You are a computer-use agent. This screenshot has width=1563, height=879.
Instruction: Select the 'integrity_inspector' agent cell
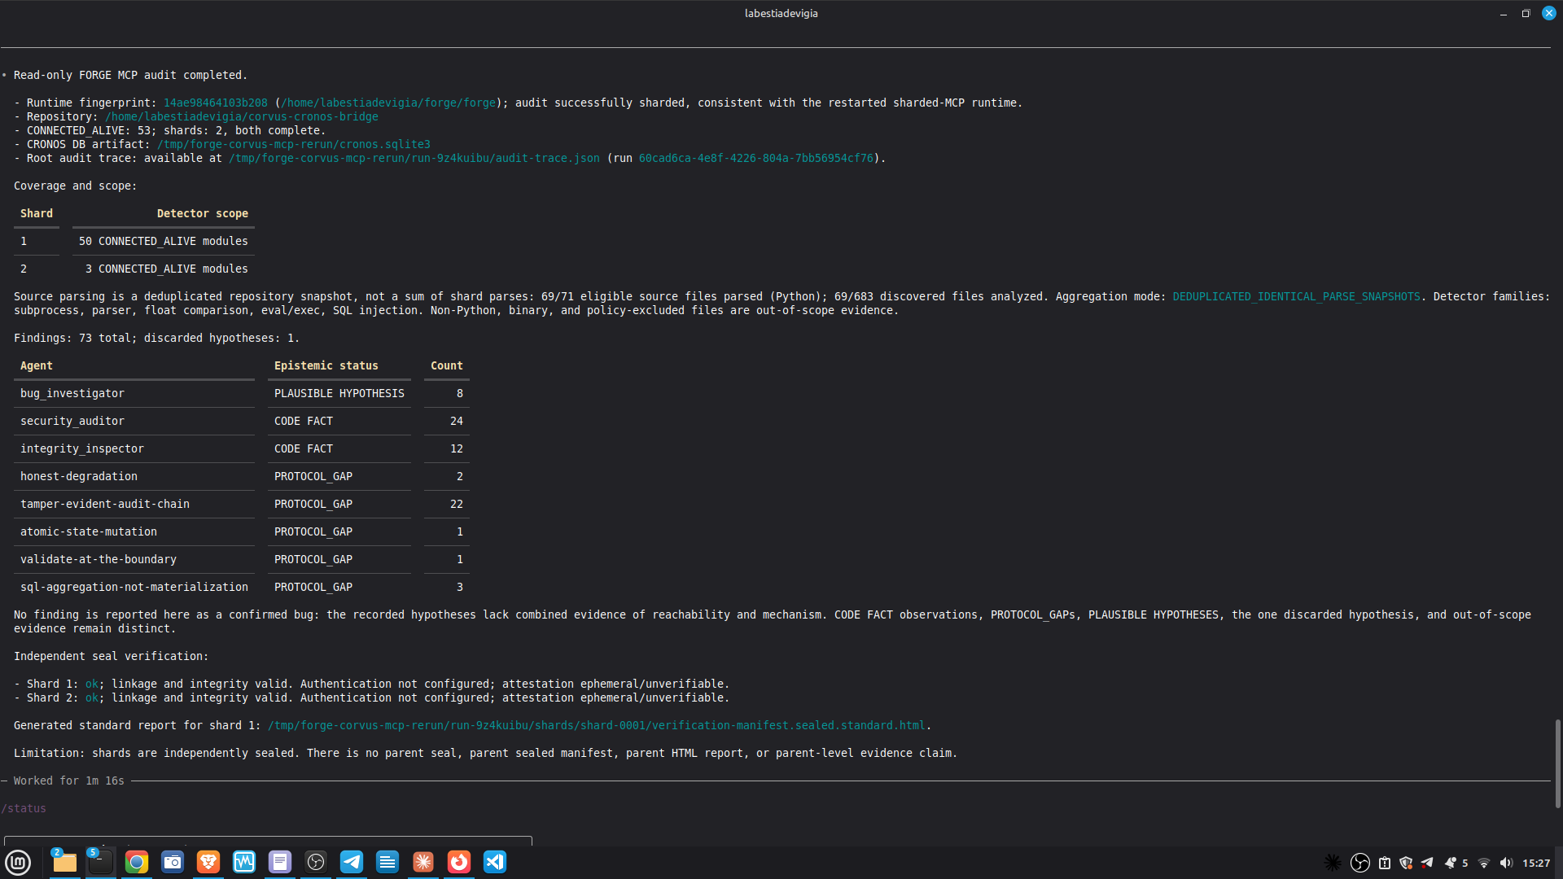82,448
